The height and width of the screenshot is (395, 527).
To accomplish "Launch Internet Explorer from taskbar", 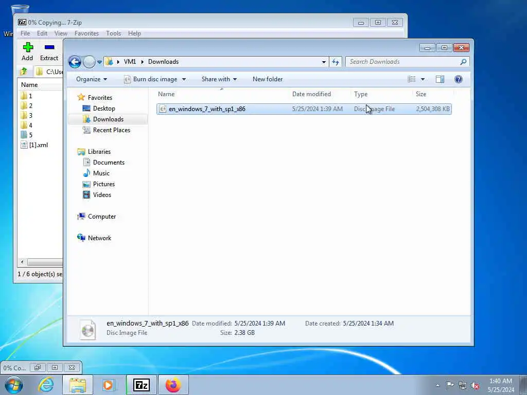I will (46, 385).
